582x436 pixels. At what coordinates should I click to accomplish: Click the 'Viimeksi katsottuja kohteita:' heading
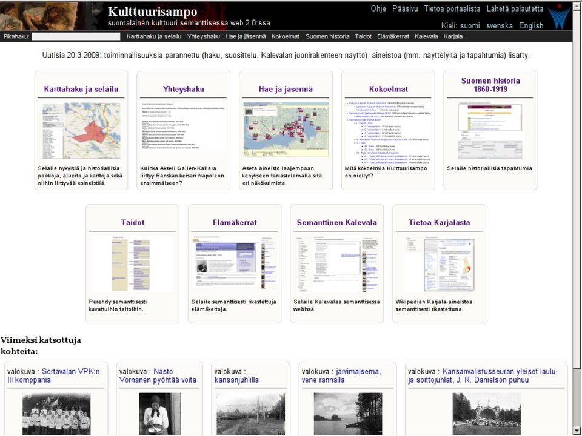(41, 346)
